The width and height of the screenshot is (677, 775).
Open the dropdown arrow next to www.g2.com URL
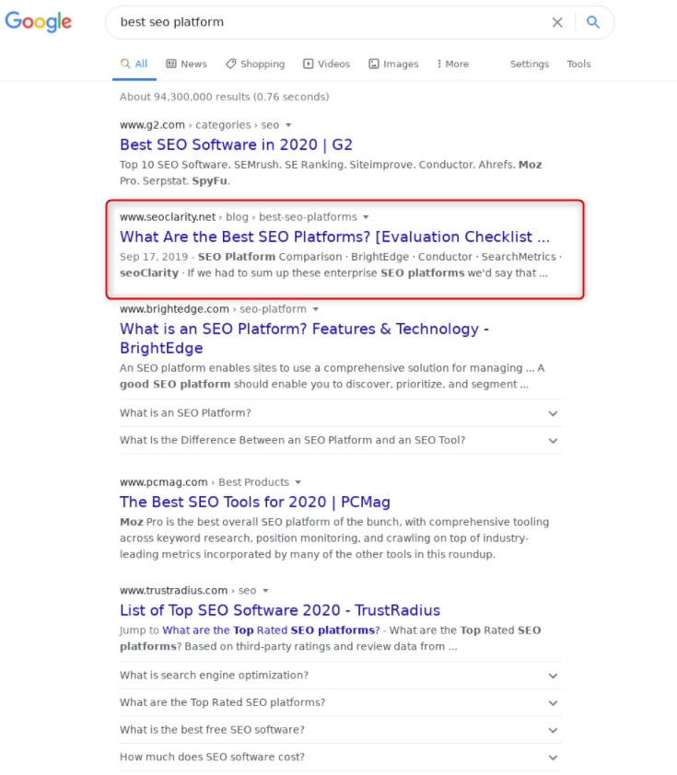point(288,125)
